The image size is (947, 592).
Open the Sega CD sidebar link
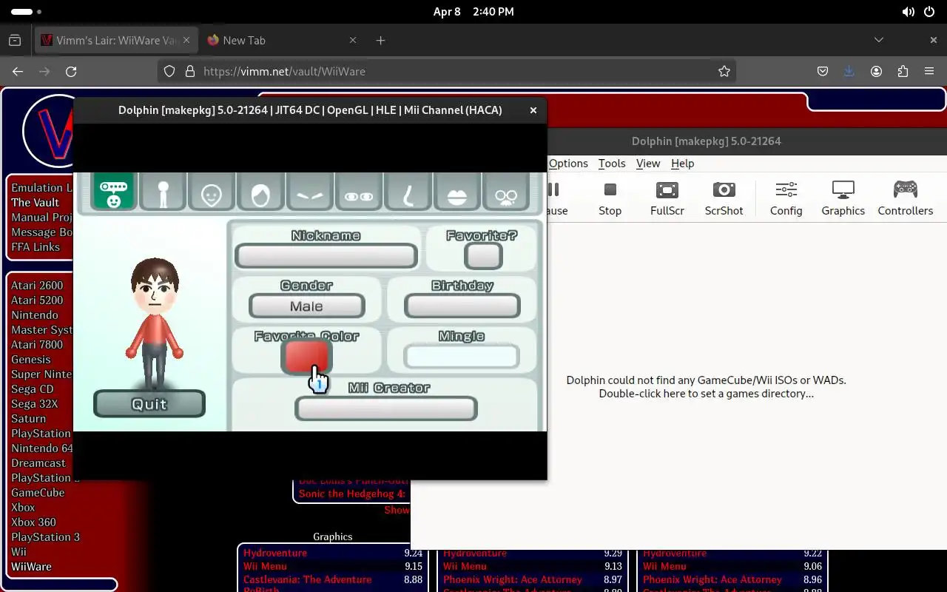33,388
